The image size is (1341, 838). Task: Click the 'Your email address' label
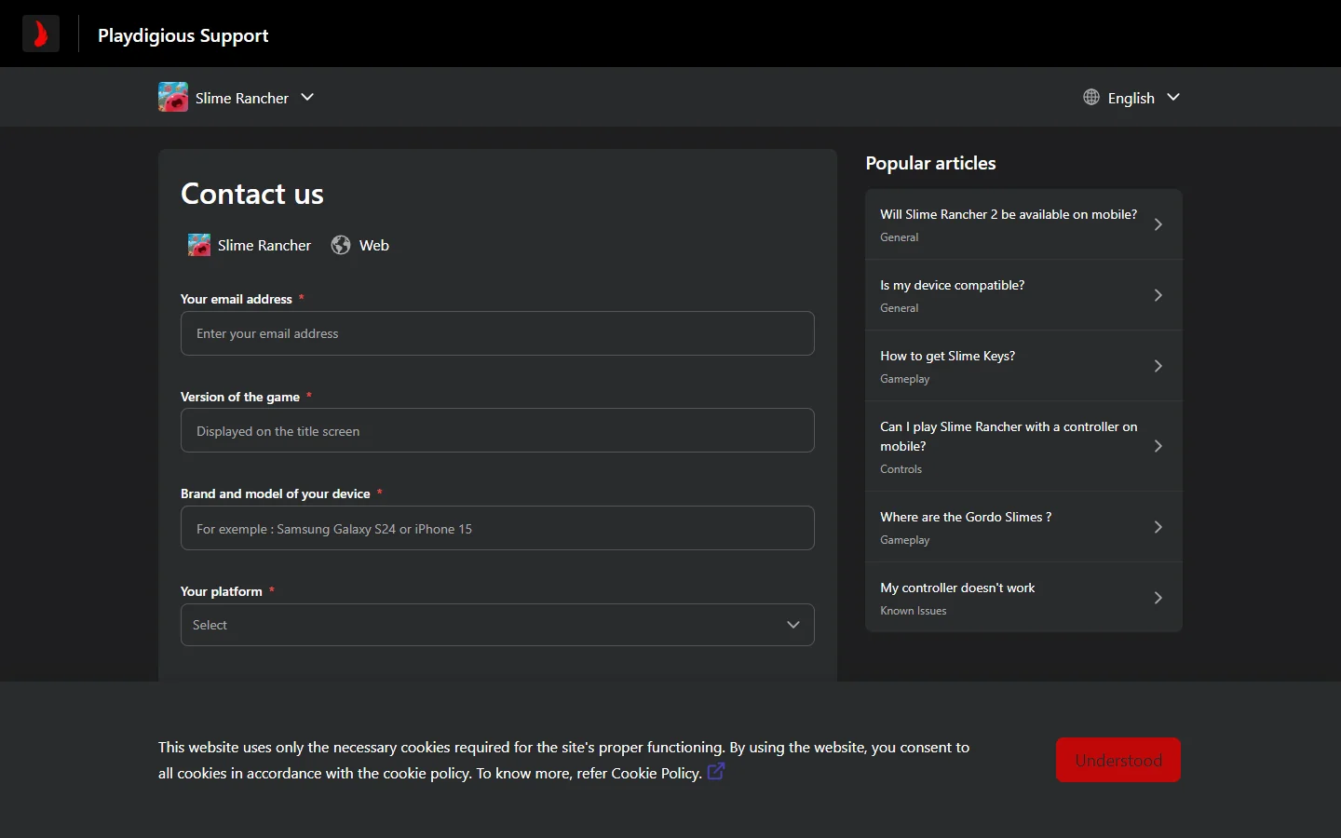click(237, 299)
